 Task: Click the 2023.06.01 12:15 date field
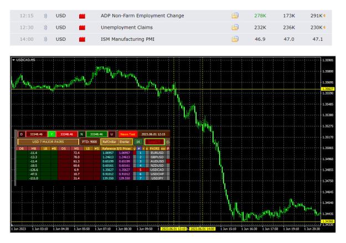point(153,134)
